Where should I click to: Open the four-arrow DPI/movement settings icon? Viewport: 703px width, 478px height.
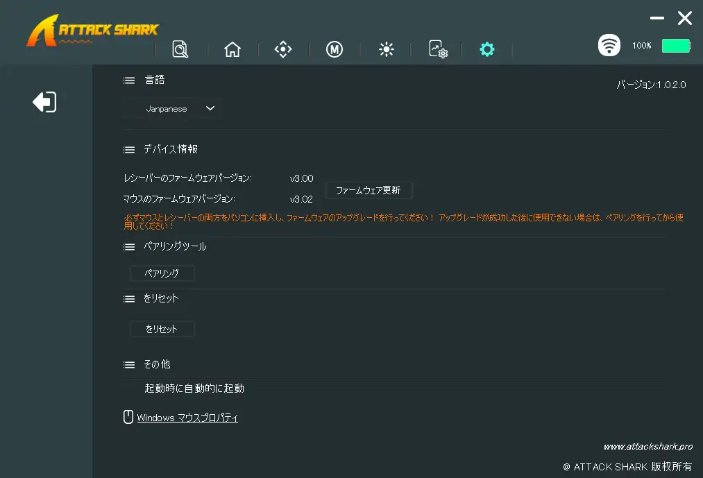tap(283, 49)
